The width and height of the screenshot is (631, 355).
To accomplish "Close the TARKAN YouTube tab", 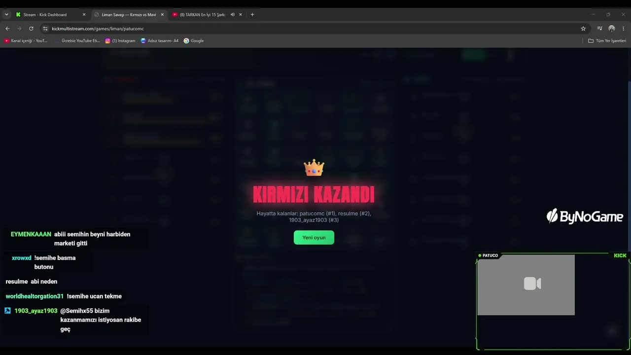I will [x=241, y=14].
